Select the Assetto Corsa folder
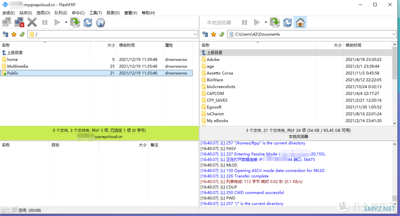This screenshot has height=216, width=400. click(x=296, y=73)
